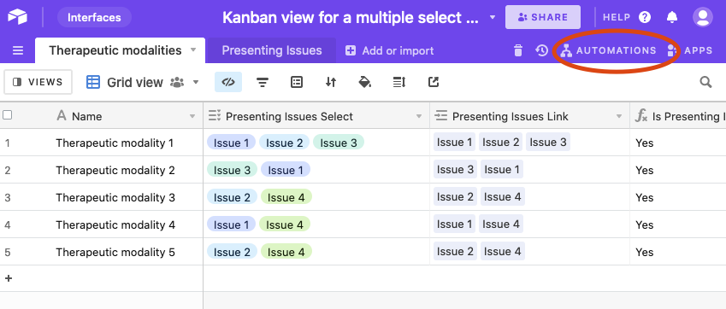Click Add or import table

click(x=389, y=51)
